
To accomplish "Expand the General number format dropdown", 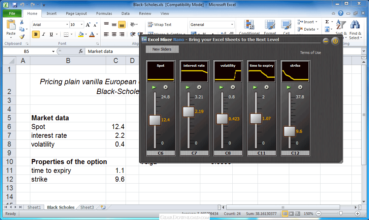I will [x=232, y=25].
